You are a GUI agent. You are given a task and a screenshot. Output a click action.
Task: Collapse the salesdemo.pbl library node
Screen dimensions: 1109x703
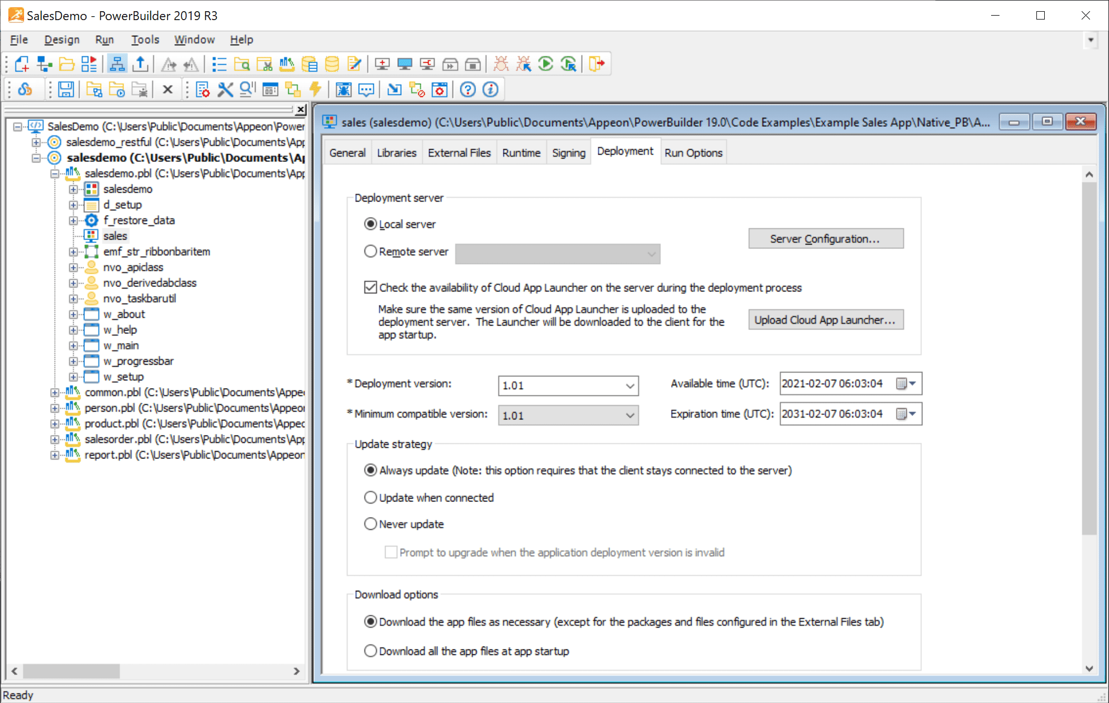point(55,174)
